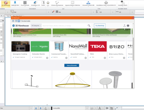Switch to the Piano Terra tab
The image size is (144, 110).
click(18, 16)
